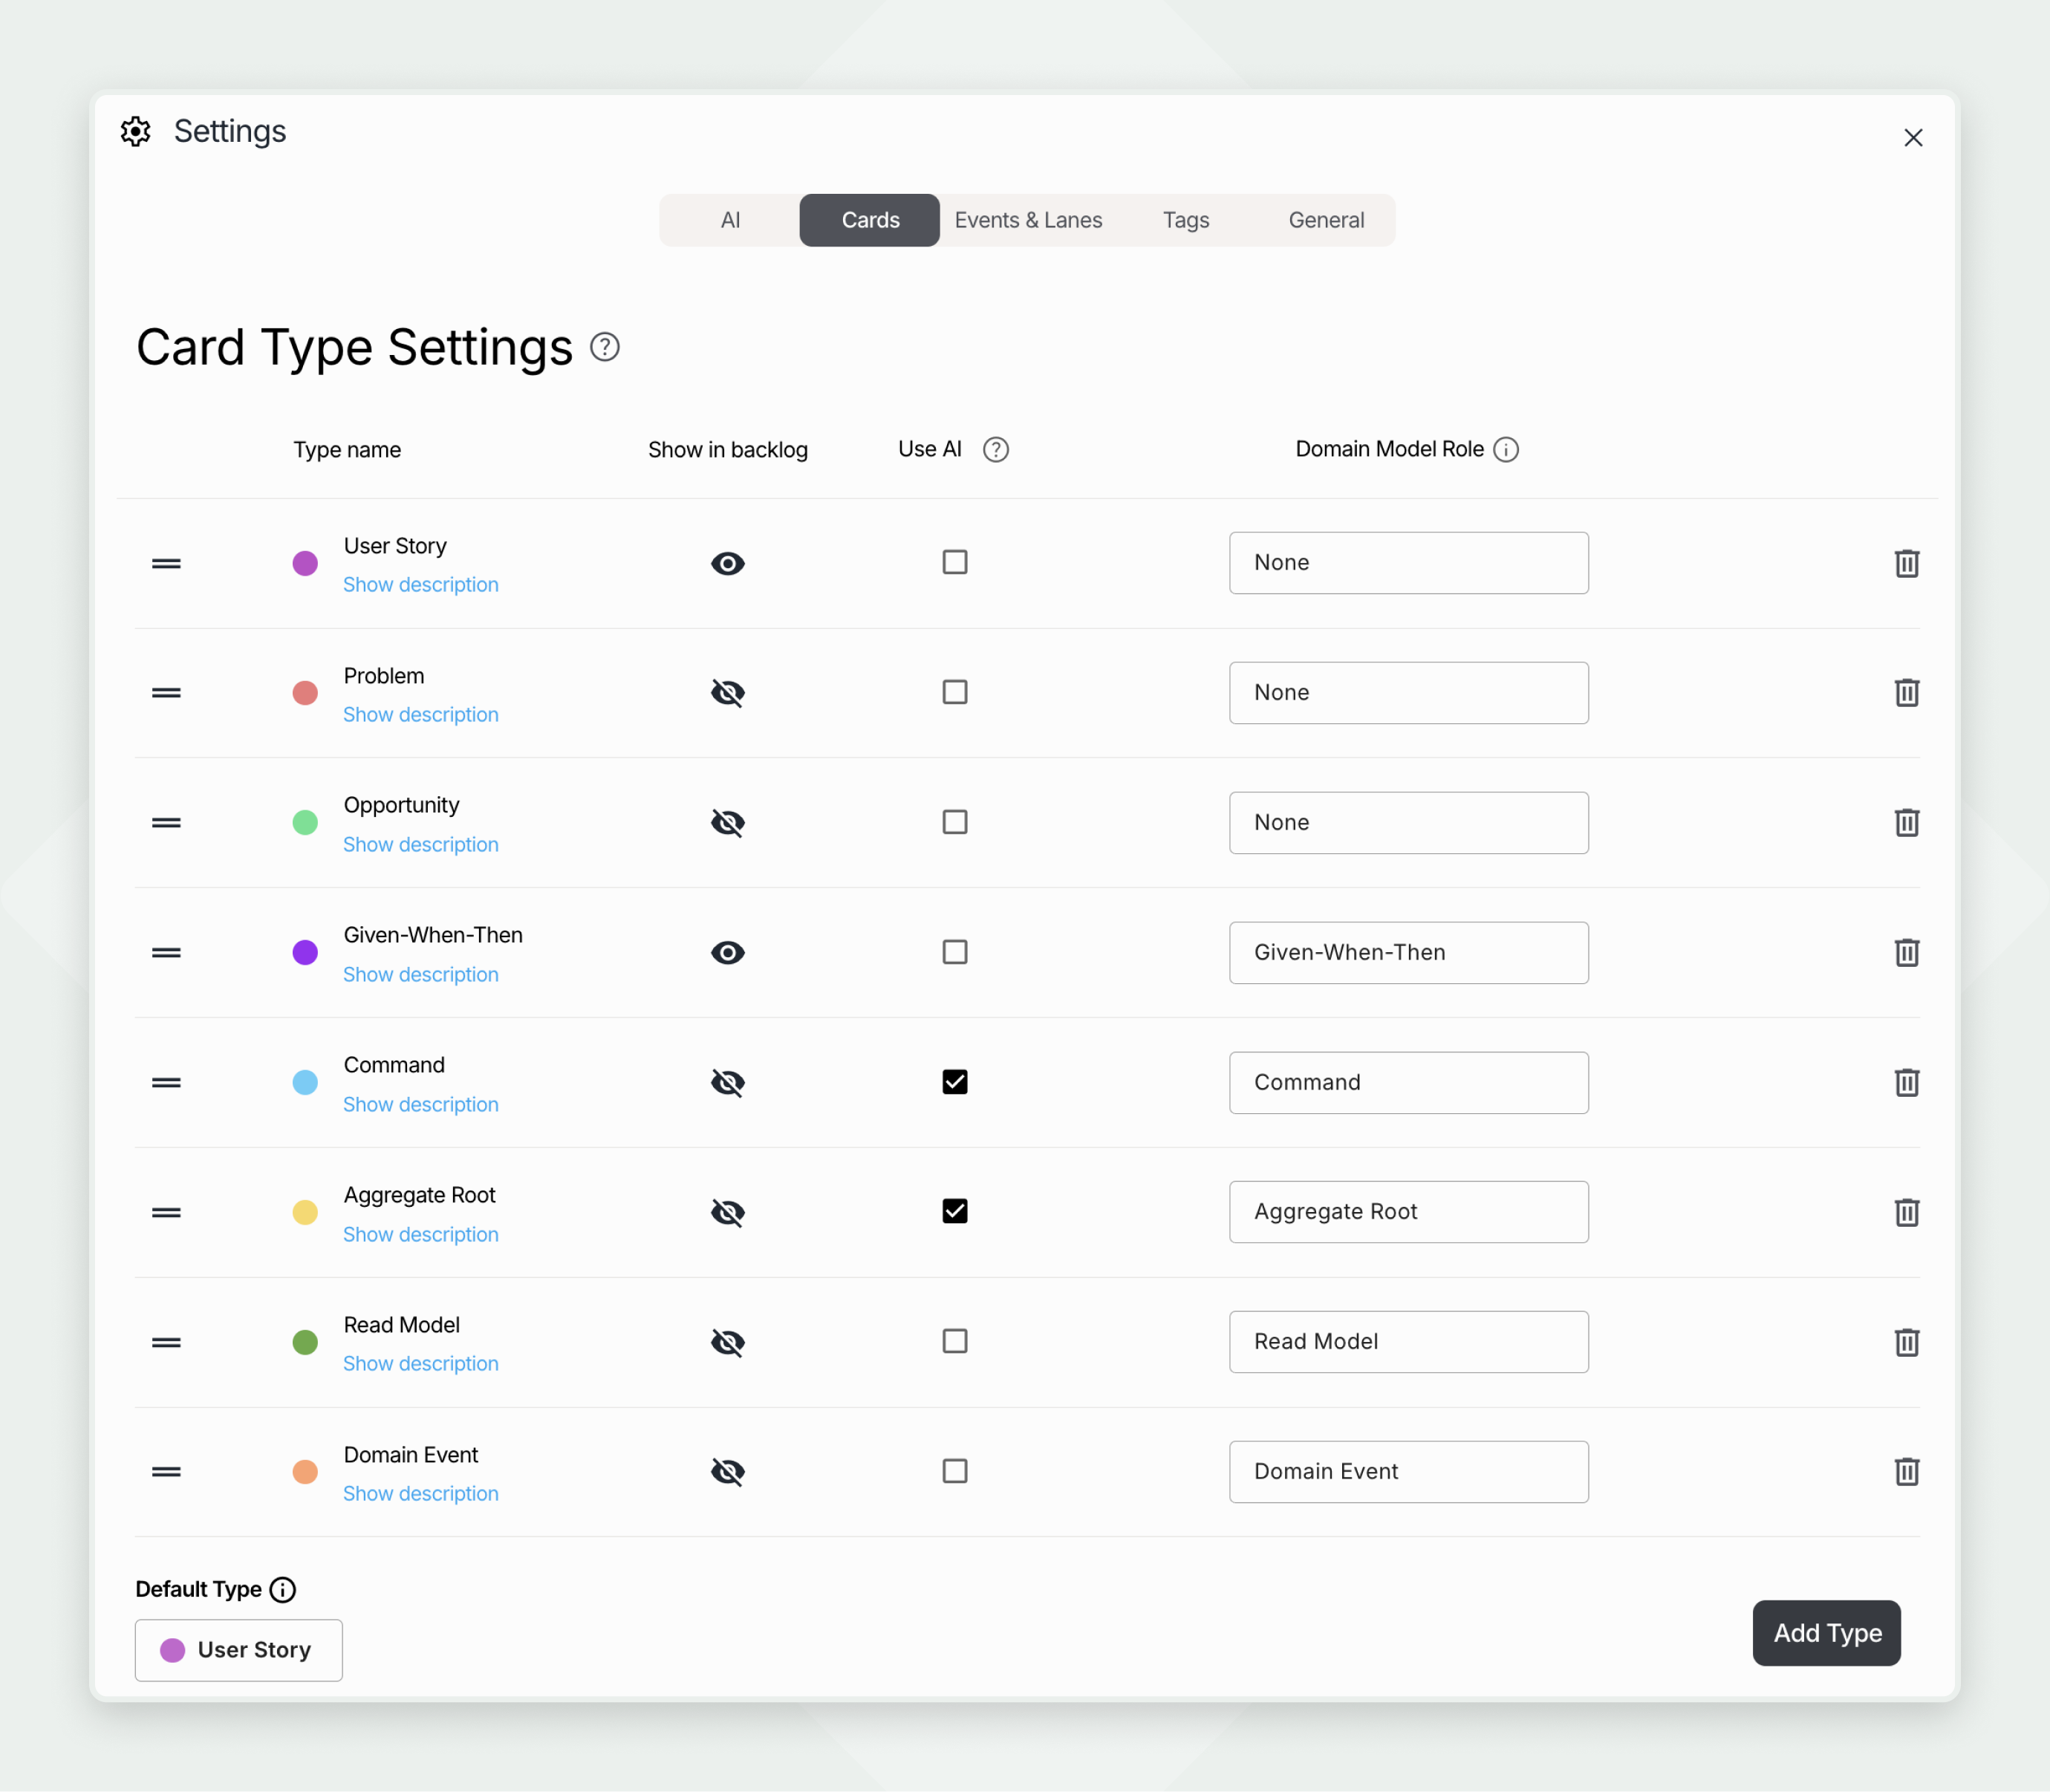The image size is (2050, 1792).
Task: Switch to the AI tab
Action: point(730,220)
